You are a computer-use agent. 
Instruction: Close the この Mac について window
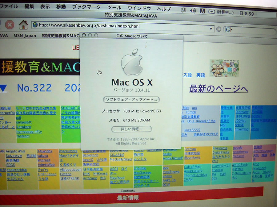click(x=84, y=35)
